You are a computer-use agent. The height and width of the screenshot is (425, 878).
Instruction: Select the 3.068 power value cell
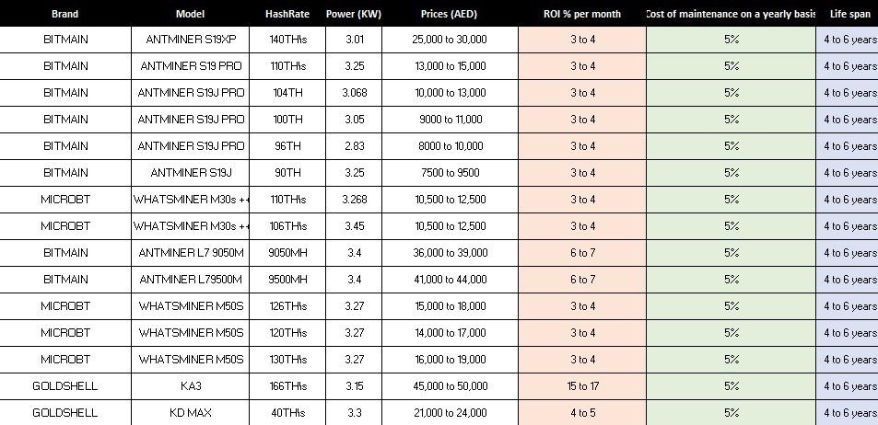[x=354, y=93]
